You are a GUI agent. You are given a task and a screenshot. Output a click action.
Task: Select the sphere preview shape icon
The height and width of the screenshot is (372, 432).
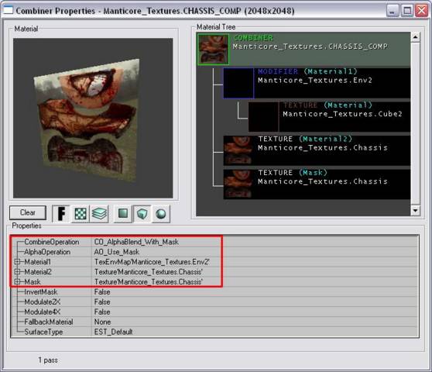click(x=161, y=214)
